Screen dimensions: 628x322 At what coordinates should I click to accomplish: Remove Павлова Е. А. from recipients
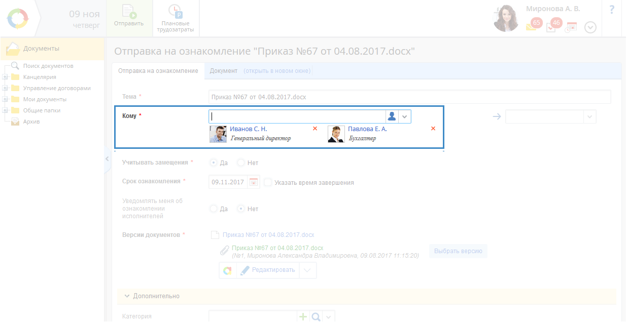433,129
